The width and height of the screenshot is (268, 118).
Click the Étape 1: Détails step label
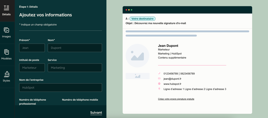click(28, 7)
